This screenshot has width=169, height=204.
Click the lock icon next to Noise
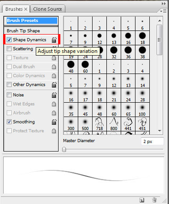(54, 95)
